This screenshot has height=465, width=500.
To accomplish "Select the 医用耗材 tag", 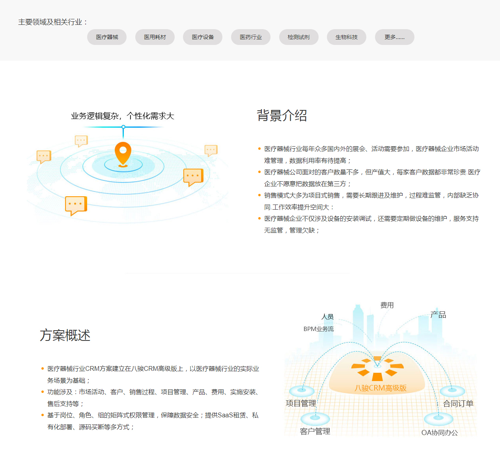I will [155, 37].
